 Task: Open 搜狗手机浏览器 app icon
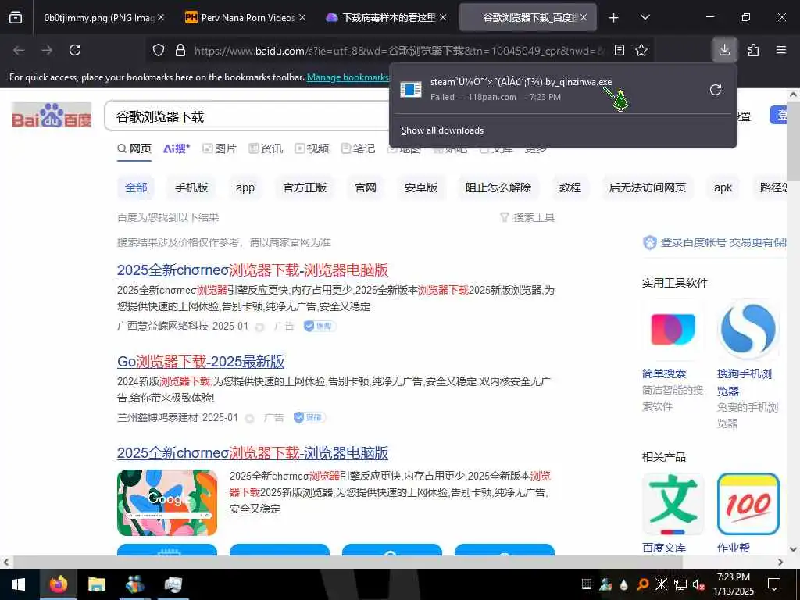[x=748, y=330]
